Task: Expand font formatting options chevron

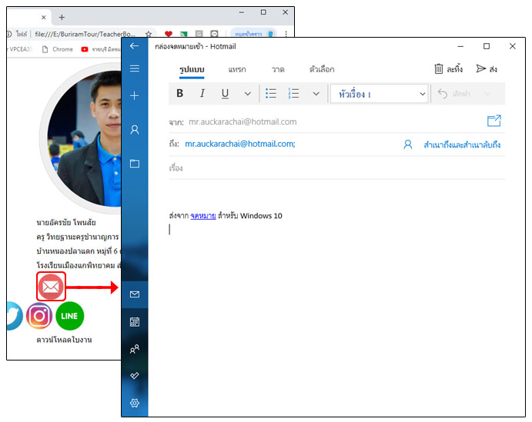Action: click(x=247, y=94)
